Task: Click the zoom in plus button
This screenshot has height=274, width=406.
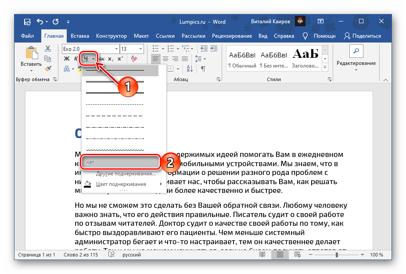Action: [362, 255]
